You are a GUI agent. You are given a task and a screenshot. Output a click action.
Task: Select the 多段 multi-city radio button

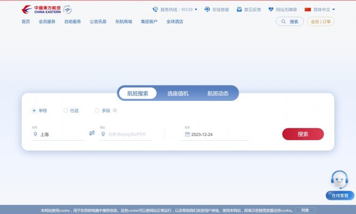pos(97,110)
